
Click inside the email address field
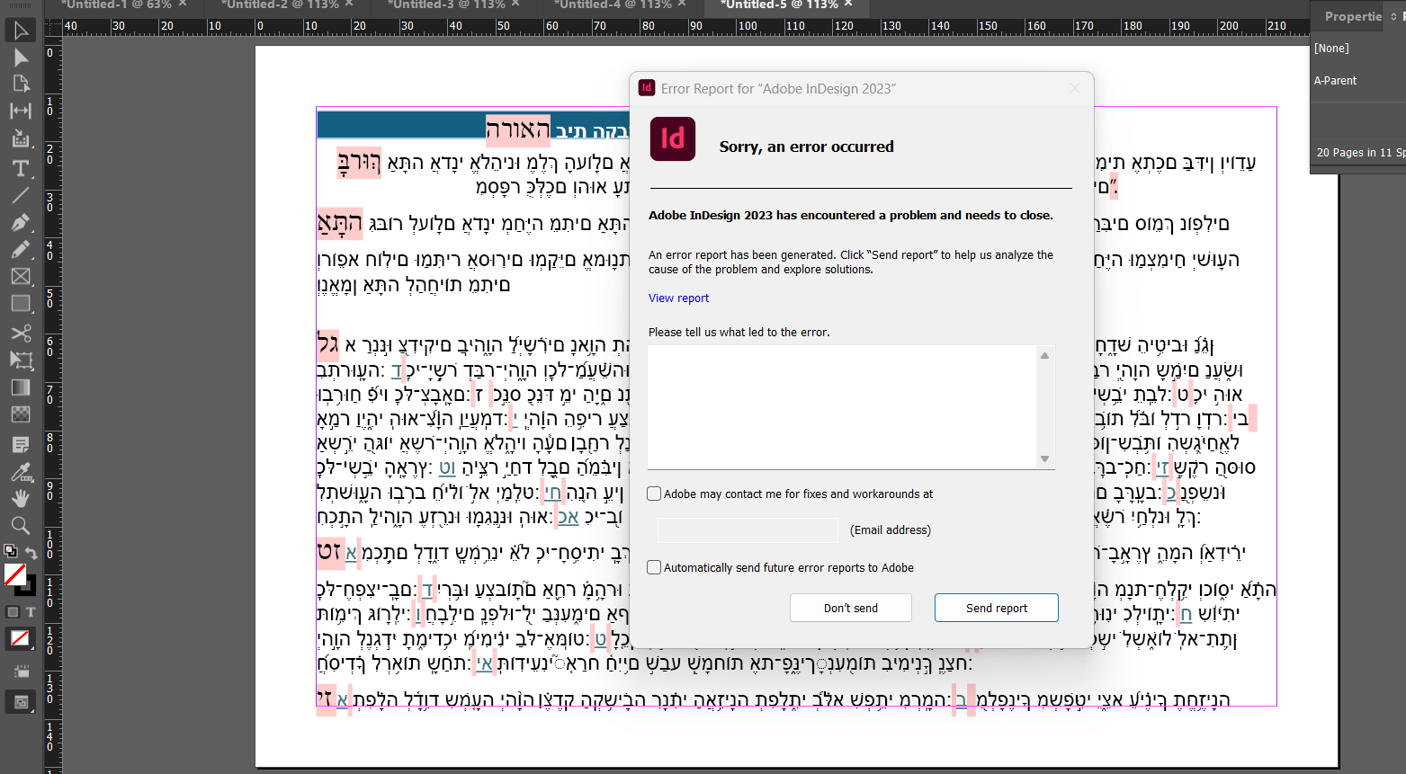747,529
